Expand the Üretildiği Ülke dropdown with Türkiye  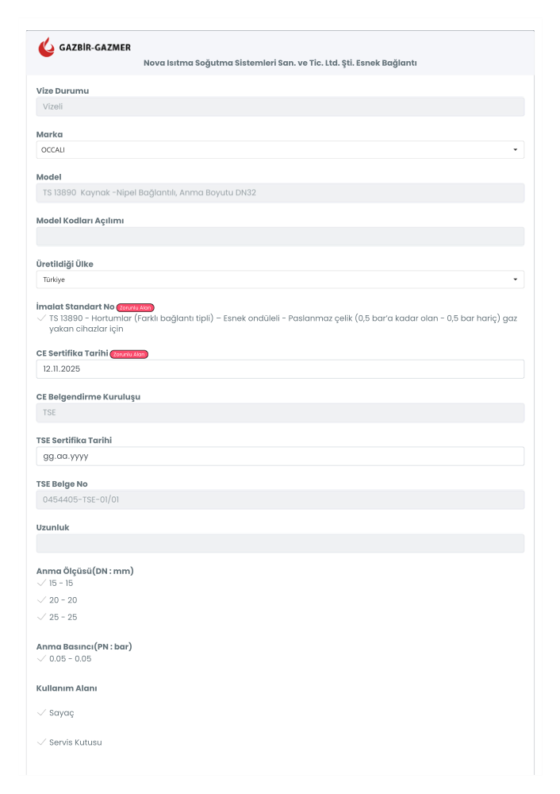(x=280, y=279)
